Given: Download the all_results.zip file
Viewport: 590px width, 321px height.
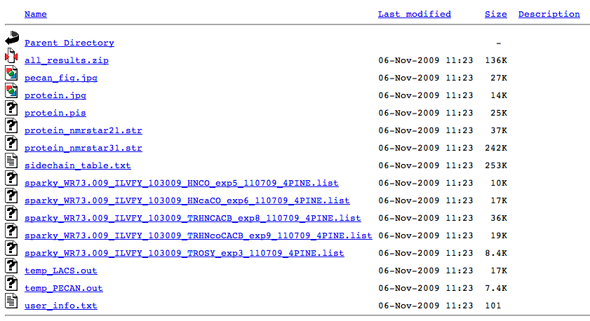Looking at the screenshot, I should click(66, 60).
